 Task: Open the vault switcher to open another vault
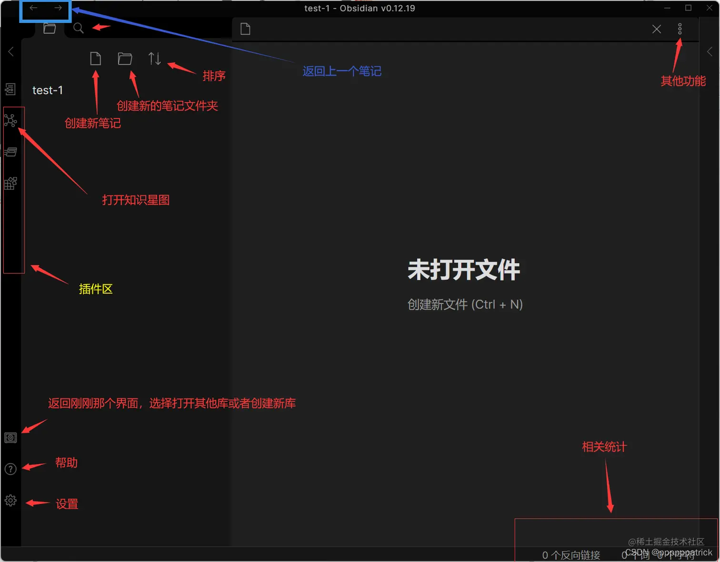(10, 437)
